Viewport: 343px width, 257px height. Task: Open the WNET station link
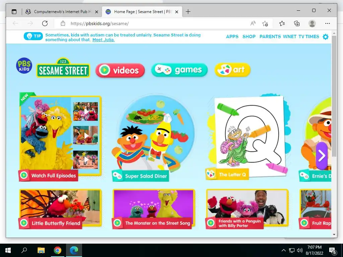pyautogui.click(x=290, y=36)
